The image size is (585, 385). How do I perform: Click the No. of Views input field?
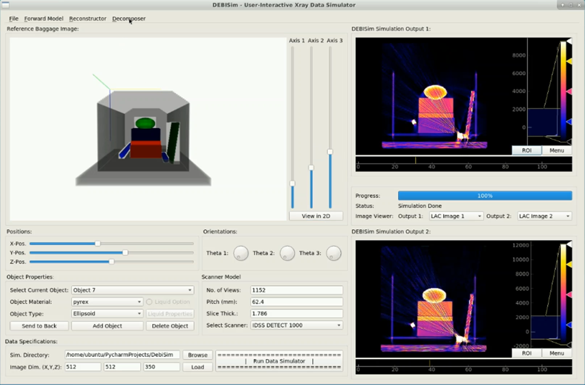[x=296, y=290]
